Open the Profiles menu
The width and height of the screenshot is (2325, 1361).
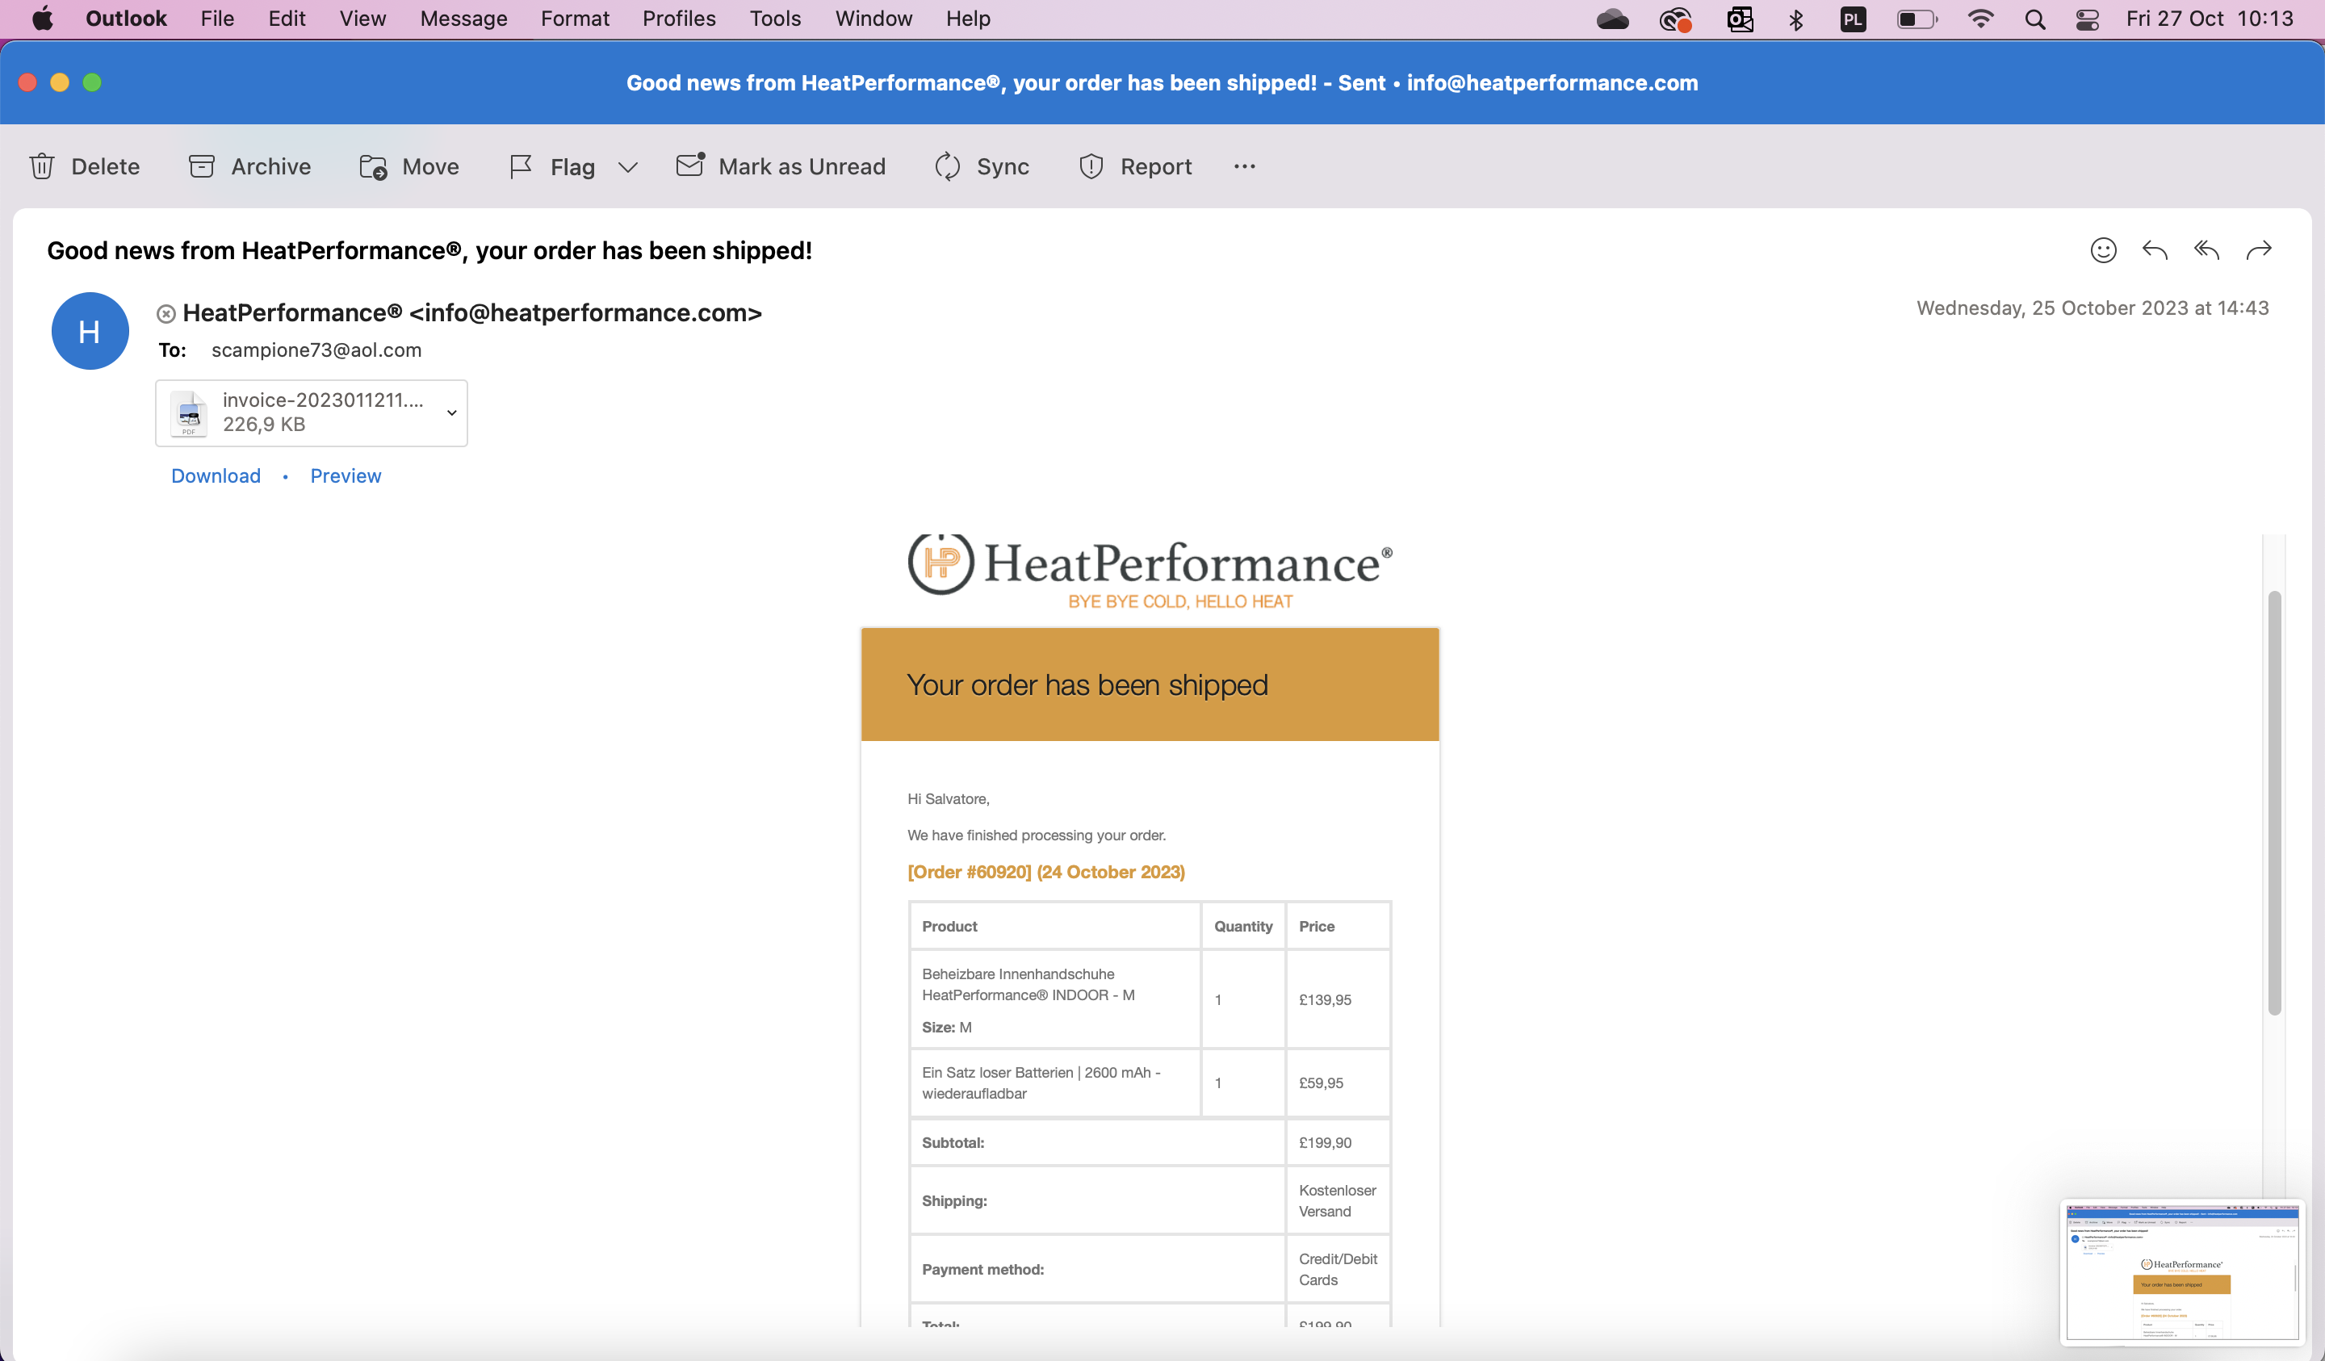coord(679,19)
